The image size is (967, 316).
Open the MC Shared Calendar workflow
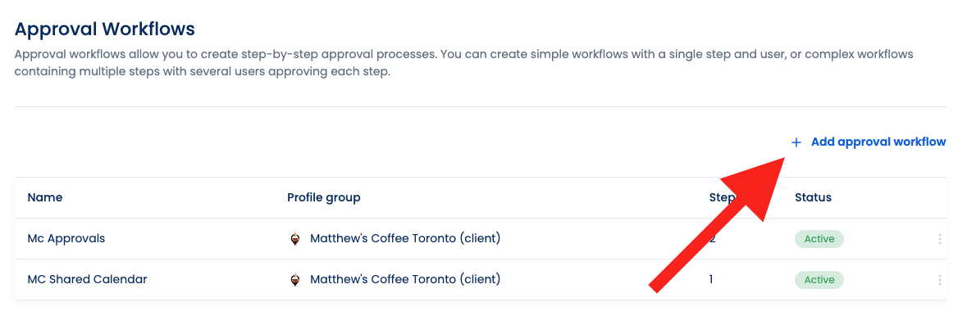88,280
